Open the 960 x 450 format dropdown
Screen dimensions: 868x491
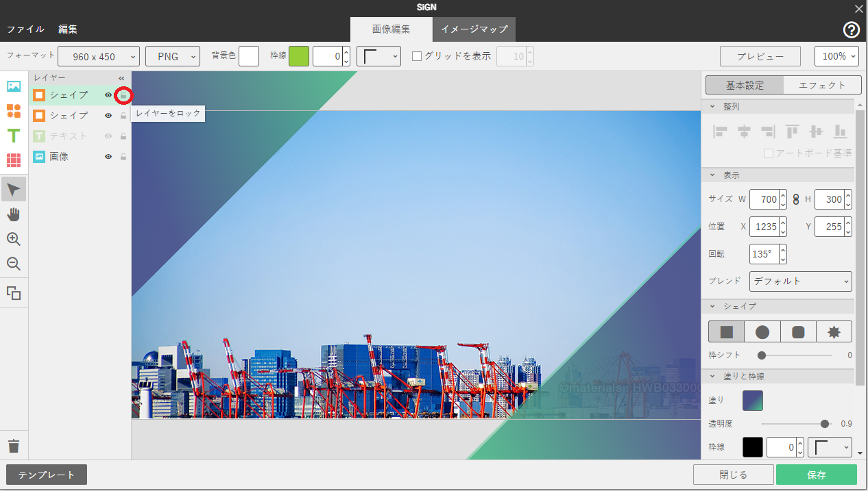tap(98, 57)
